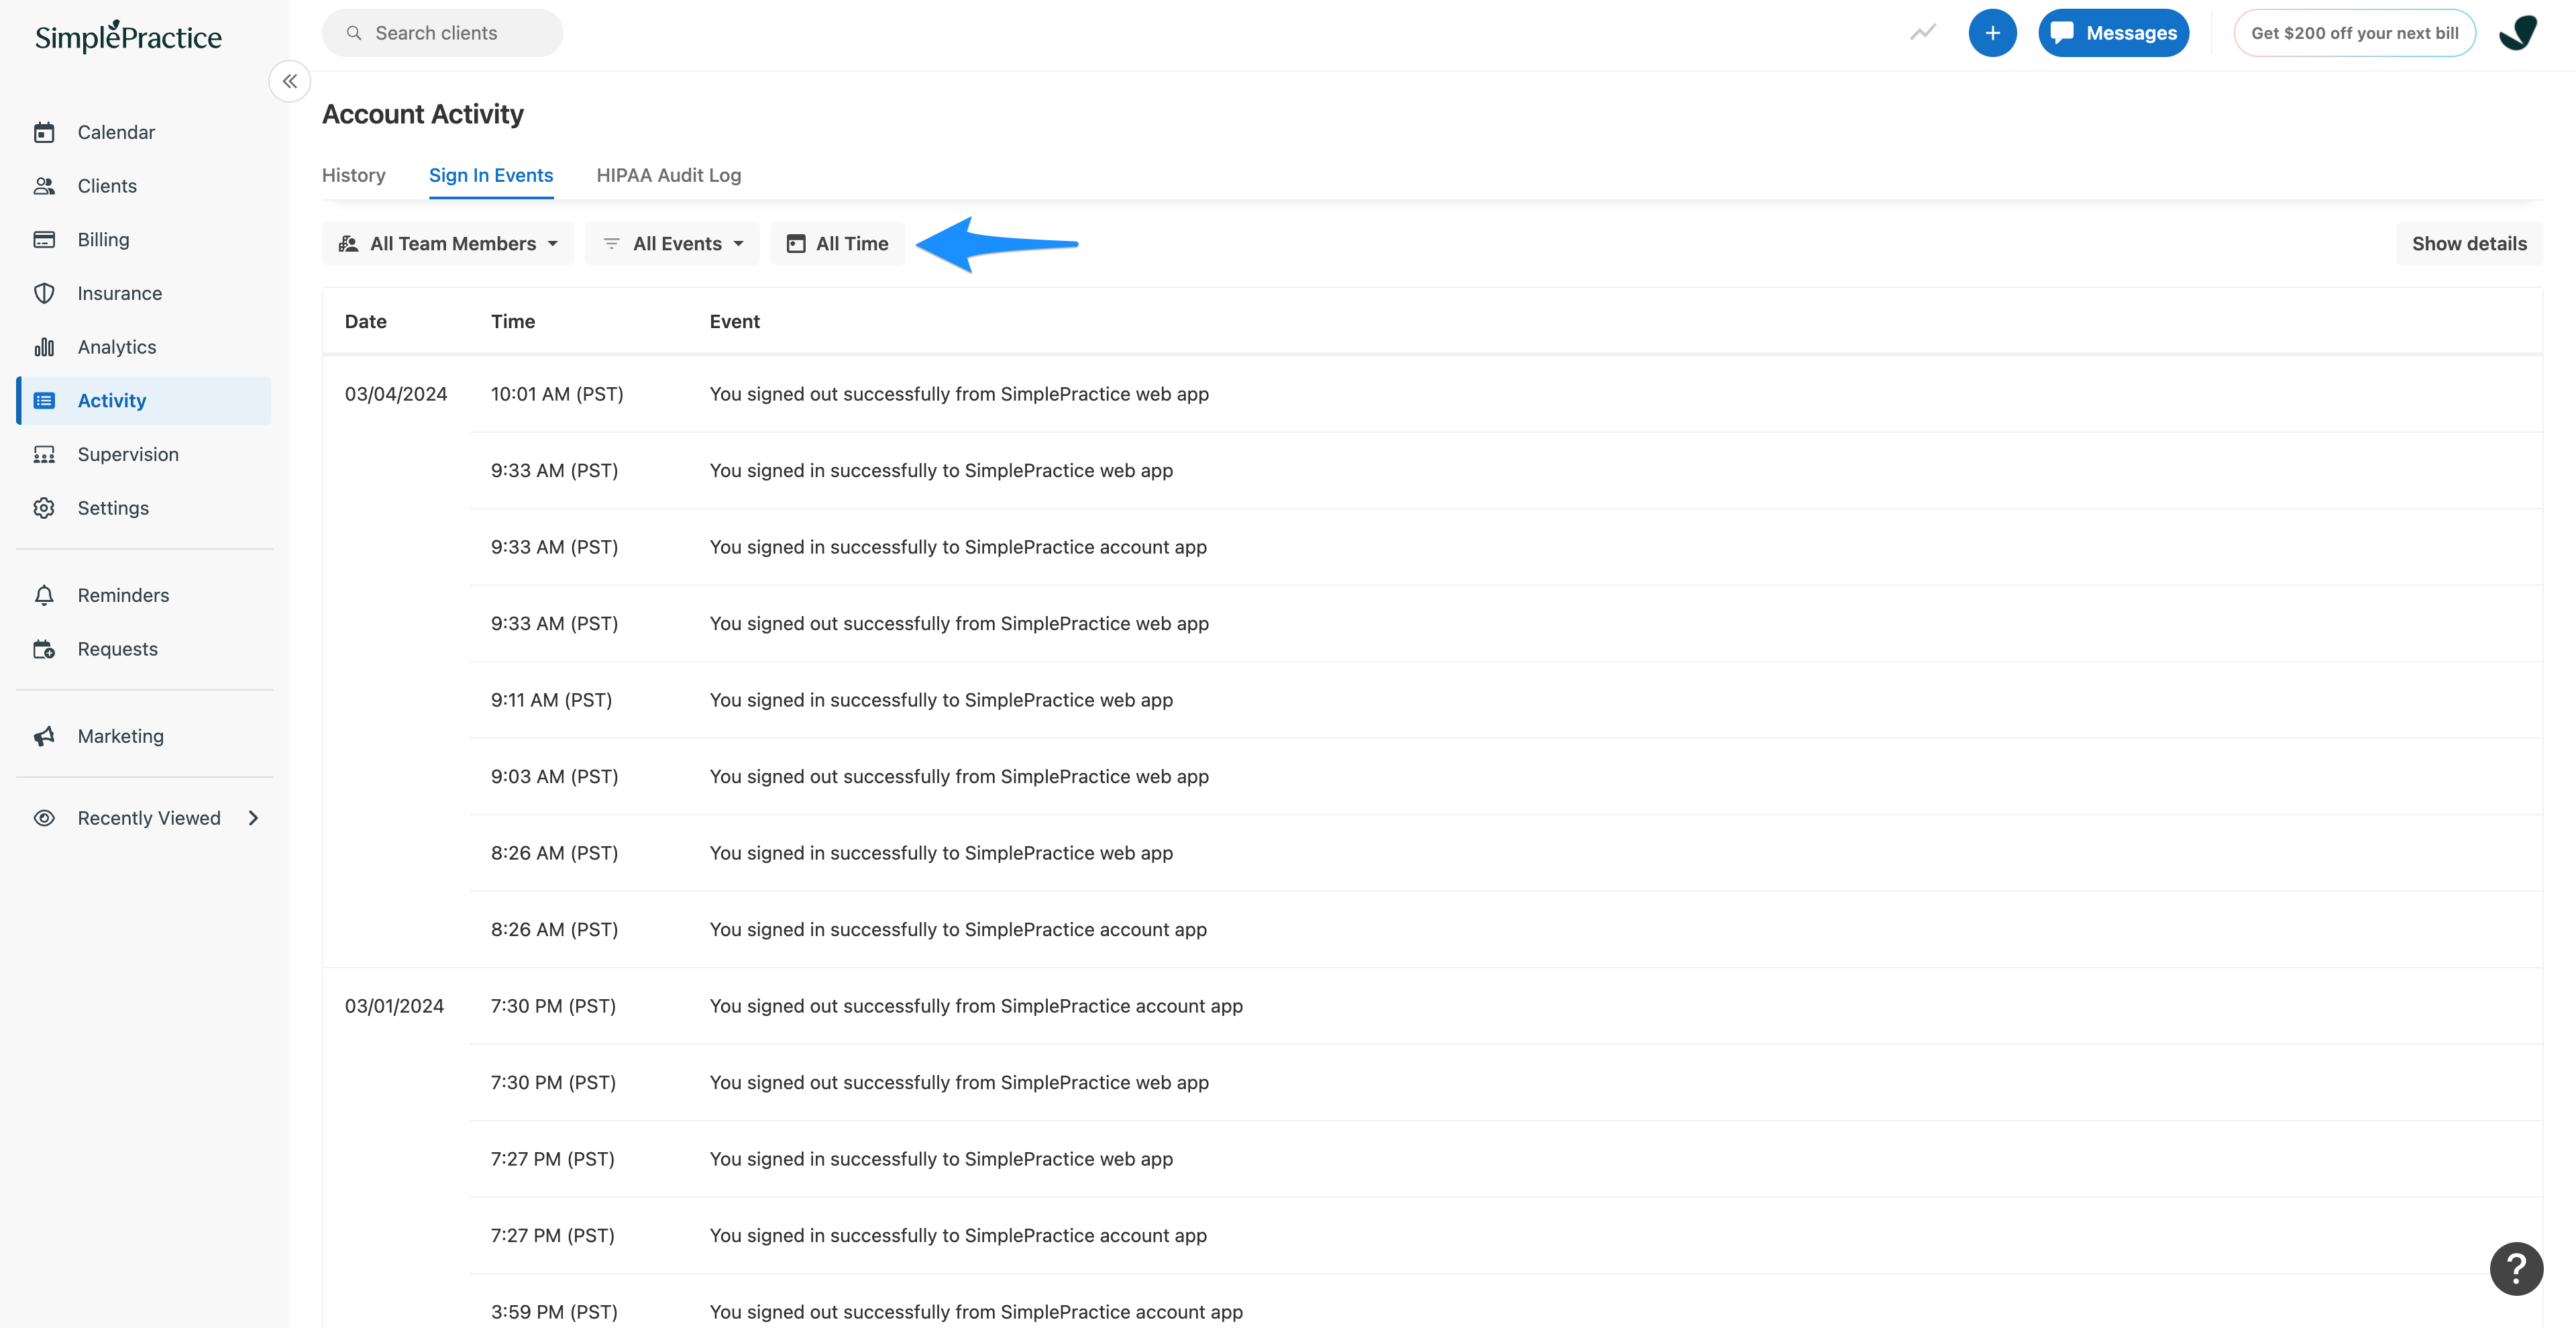
Task: Collapse the sidebar with double-chevron button
Action: pyautogui.click(x=290, y=81)
